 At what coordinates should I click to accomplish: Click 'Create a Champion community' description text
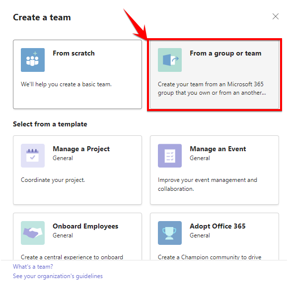pyautogui.click(x=210, y=257)
